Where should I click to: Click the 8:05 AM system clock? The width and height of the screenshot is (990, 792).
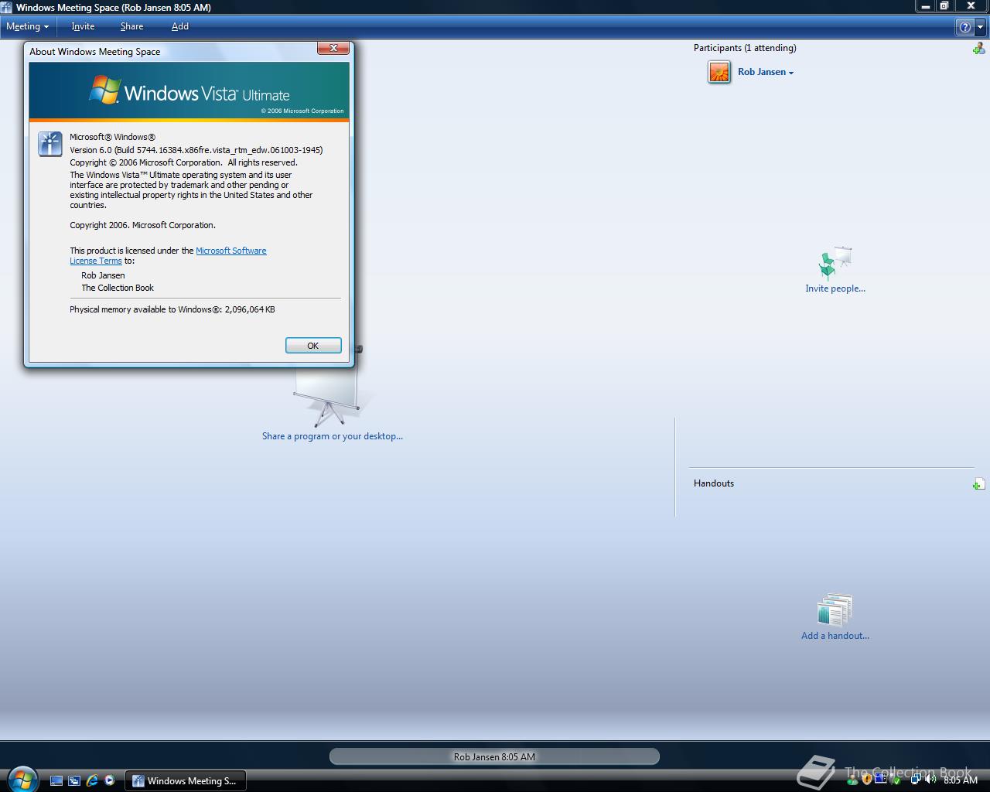coord(961,780)
